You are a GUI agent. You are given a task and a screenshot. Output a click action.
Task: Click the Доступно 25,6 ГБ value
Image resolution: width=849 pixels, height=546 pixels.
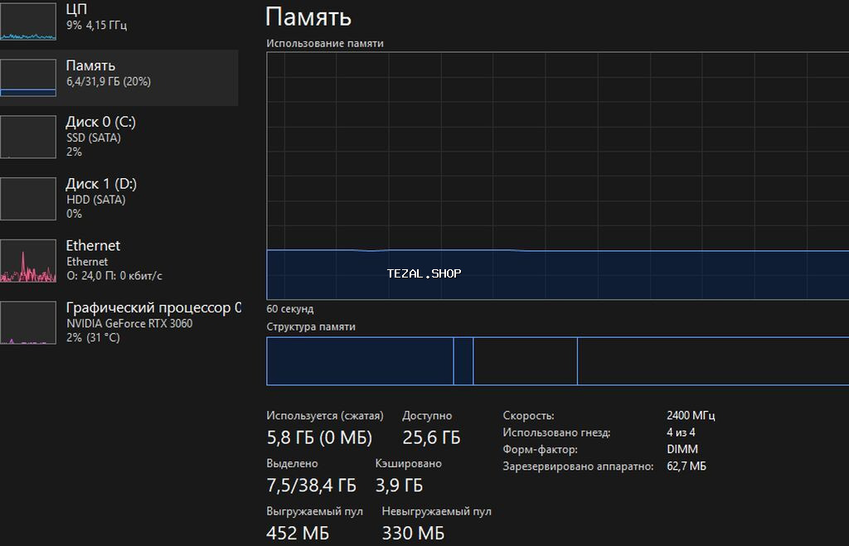pyautogui.click(x=431, y=437)
